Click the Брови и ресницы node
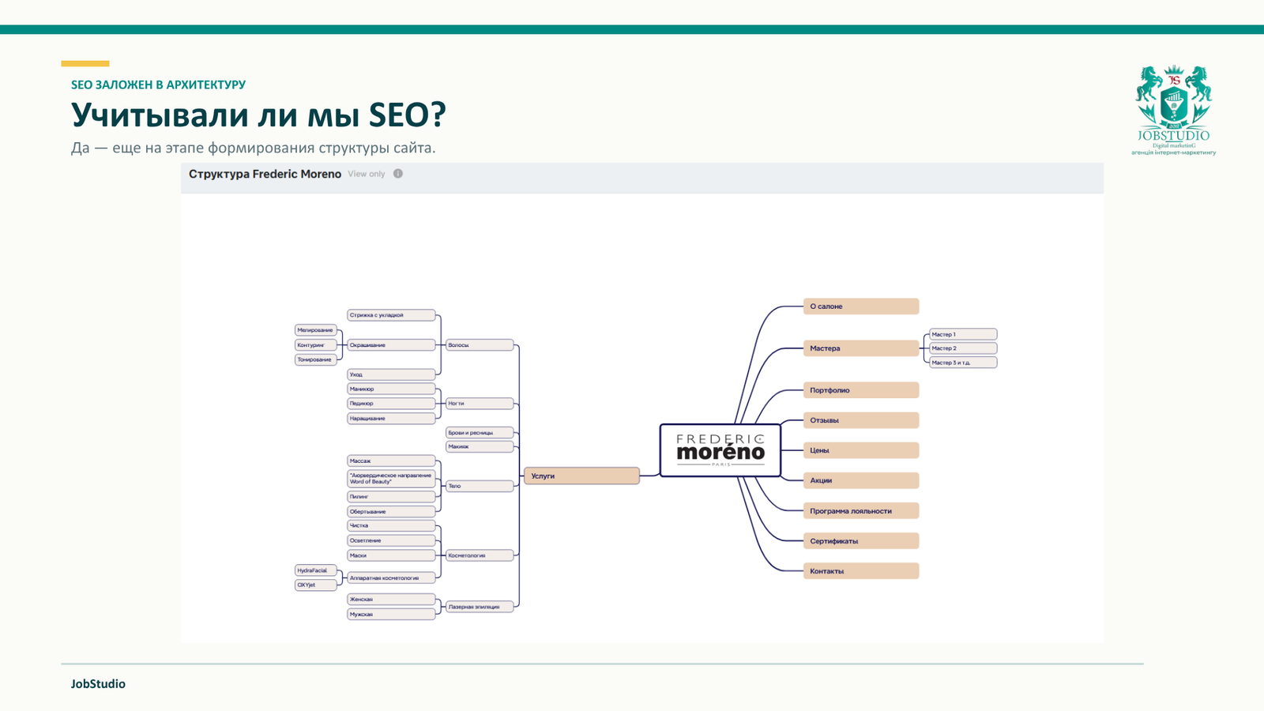This screenshot has width=1264, height=711. [480, 433]
